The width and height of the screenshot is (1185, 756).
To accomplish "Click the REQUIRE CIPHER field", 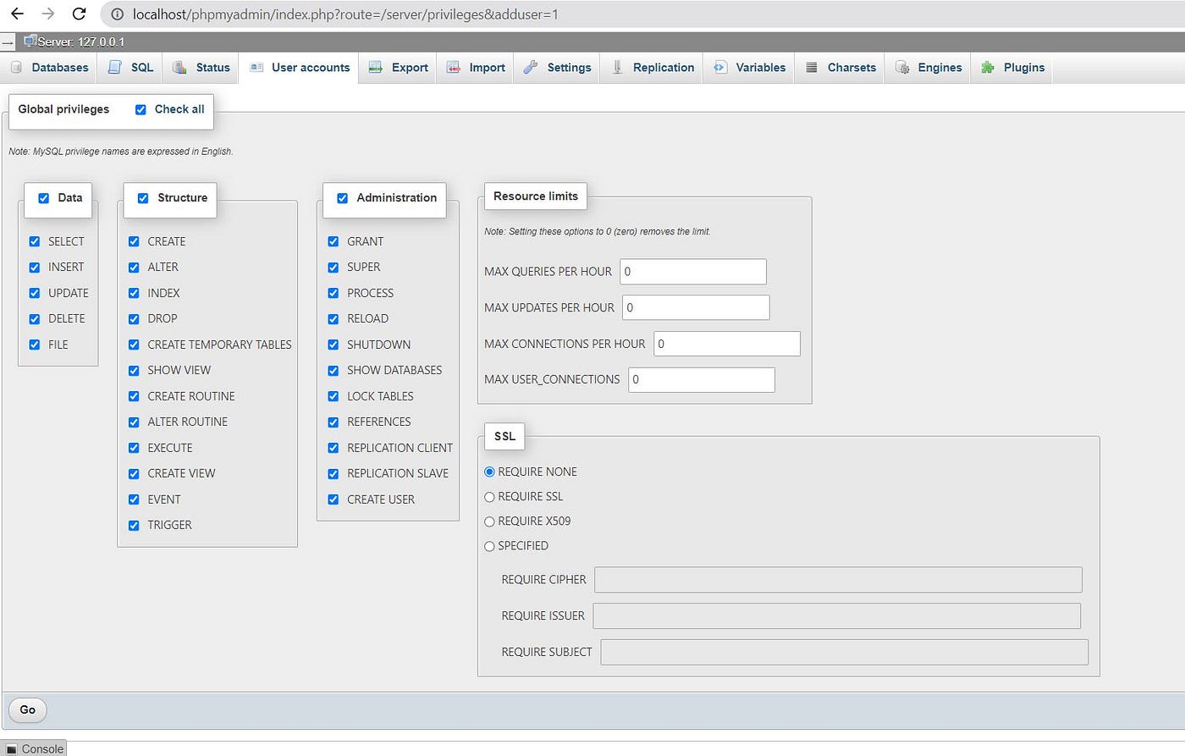I will point(838,580).
